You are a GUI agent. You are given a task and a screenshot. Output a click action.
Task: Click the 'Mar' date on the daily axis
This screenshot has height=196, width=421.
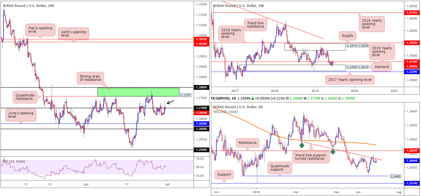pyautogui.click(x=296, y=192)
